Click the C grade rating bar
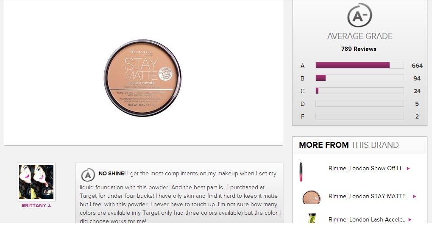The height and width of the screenshot is (227, 432). coord(360,91)
